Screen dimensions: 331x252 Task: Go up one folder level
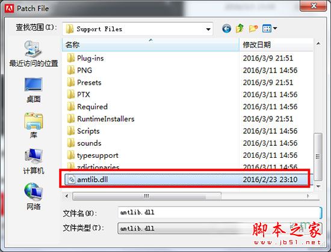(x=240, y=28)
